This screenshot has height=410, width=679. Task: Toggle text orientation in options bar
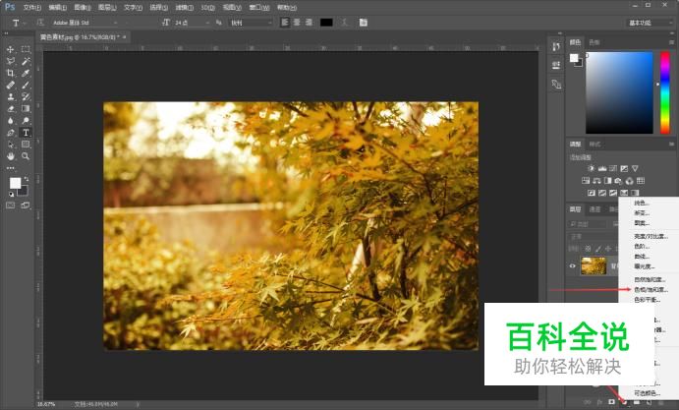coord(40,23)
